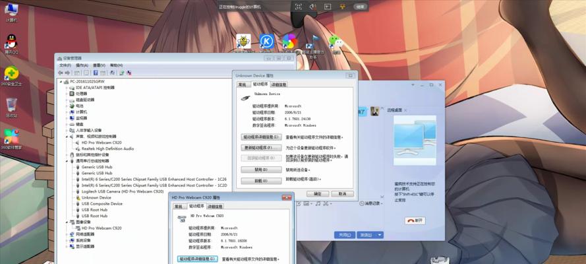
Task: Select the 回收站 recycle bin icon
Action: click(x=12, y=108)
